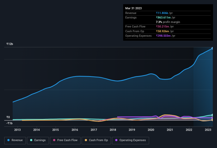Click the ₹58.926m cash from op value
217x148 pixels.
coord(163,31)
